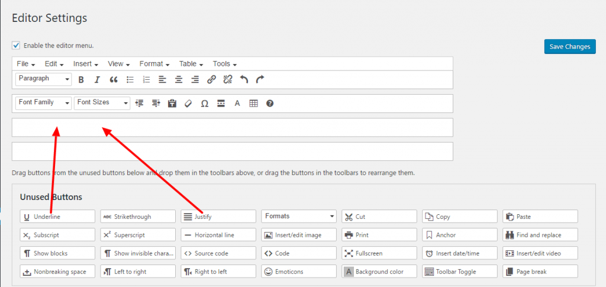This screenshot has height=287, width=606.
Task: Select the Show blocks button
Action: tap(57, 253)
